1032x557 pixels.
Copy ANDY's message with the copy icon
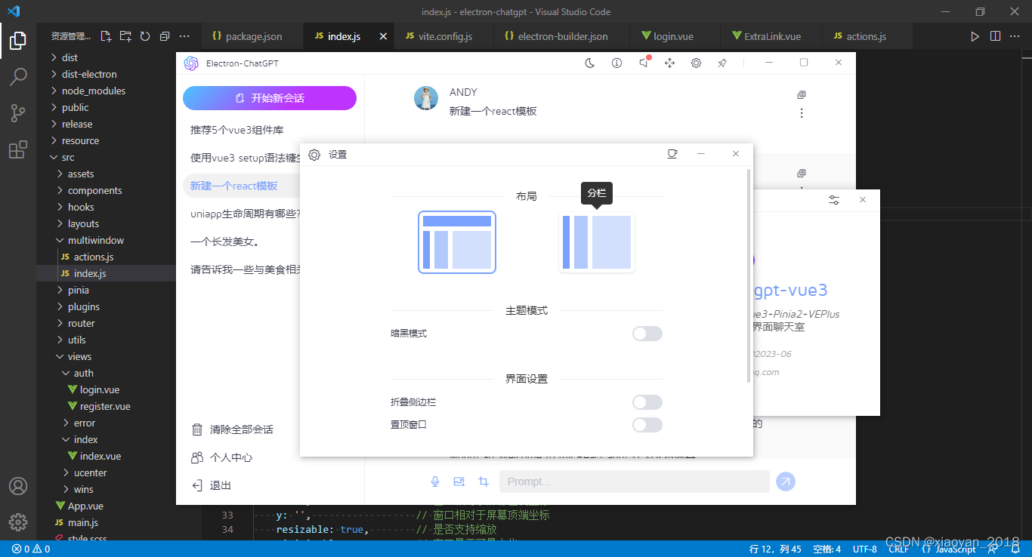pos(802,95)
